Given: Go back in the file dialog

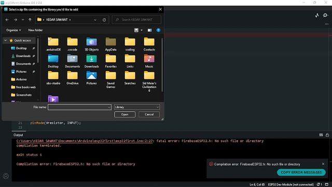Looking at the screenshot, I should 7,20.
